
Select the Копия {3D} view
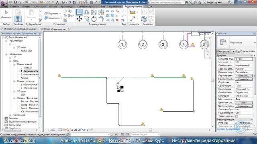[27, 51]
